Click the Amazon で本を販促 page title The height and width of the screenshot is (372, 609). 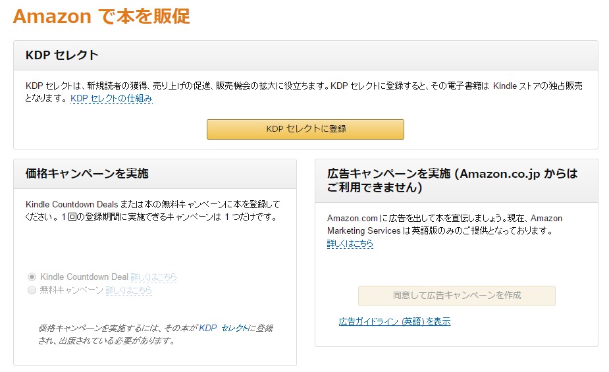tap(101, 16)
